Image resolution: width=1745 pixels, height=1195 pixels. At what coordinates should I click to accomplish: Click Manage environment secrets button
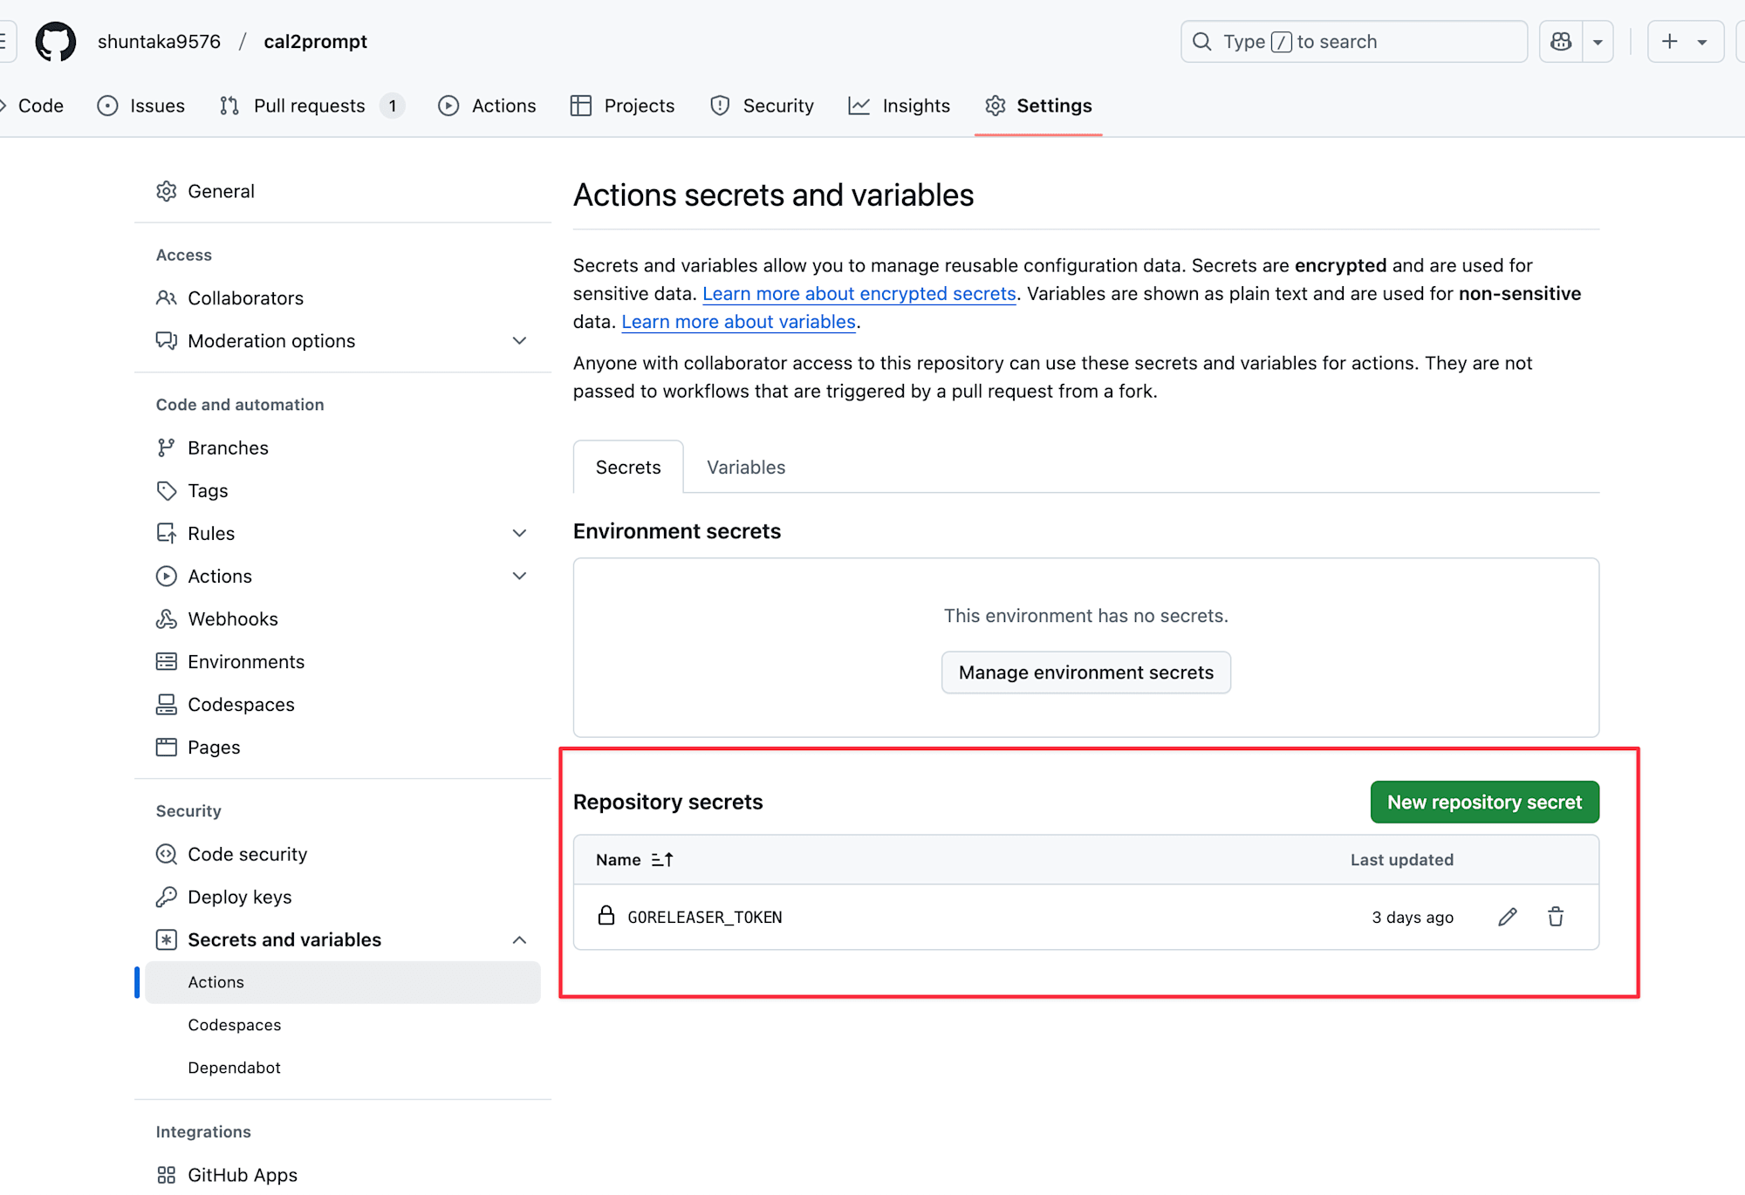[1086, 673]
